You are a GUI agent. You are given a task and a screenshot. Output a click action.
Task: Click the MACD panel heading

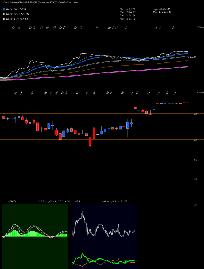pyautogui.click(x=12, y=201)
